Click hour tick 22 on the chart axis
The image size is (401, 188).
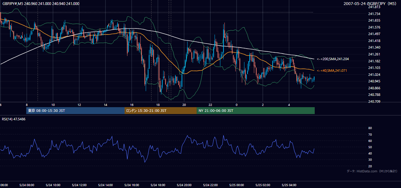(210, 105)
